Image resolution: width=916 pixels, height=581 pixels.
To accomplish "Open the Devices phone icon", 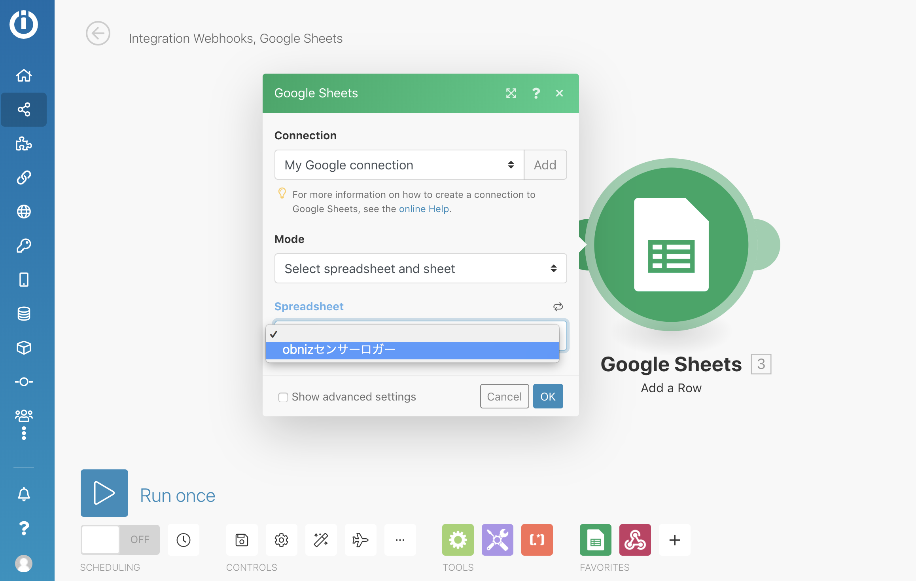I will click(24, 280).
